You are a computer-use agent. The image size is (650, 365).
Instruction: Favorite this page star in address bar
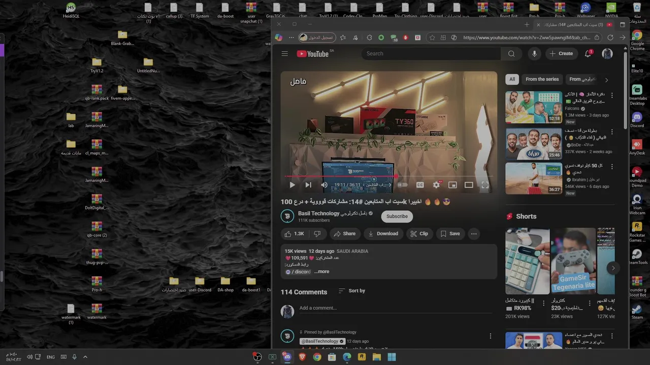432,38
